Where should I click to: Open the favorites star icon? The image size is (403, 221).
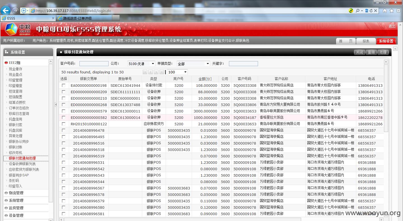392,11
